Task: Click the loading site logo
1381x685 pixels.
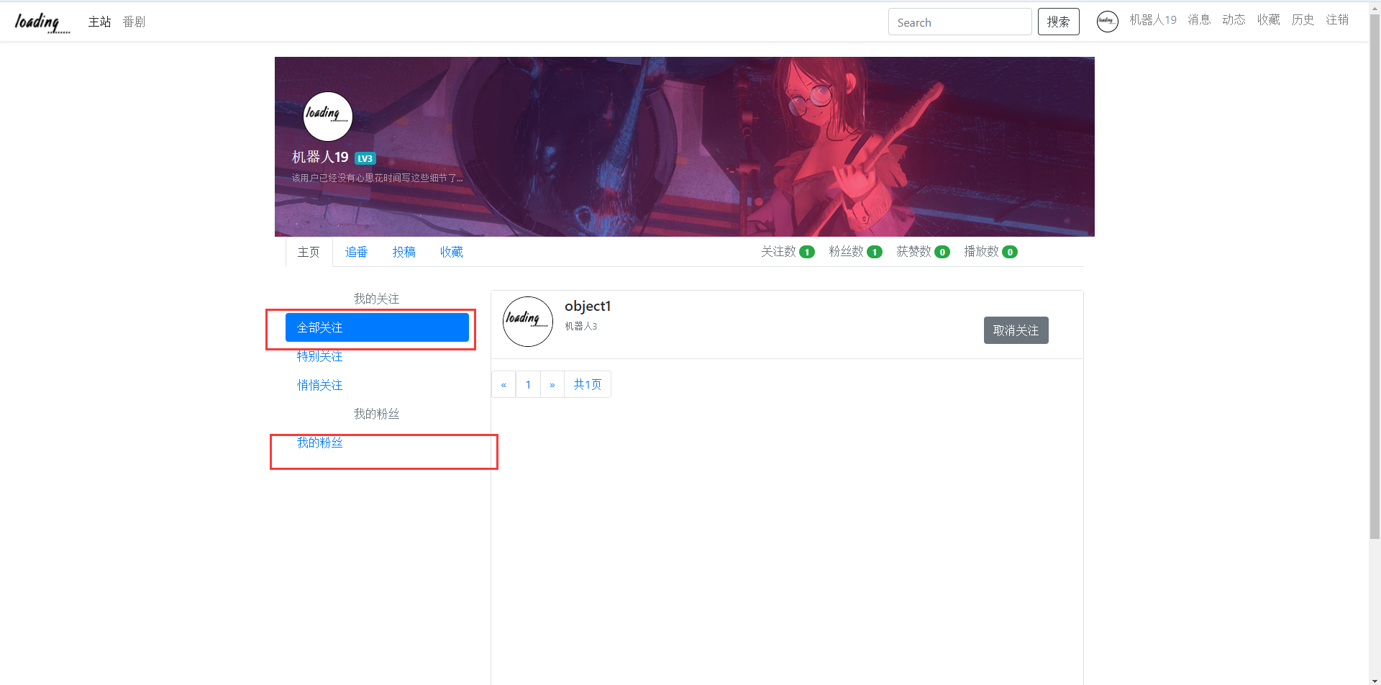Action: pos(42,22)
